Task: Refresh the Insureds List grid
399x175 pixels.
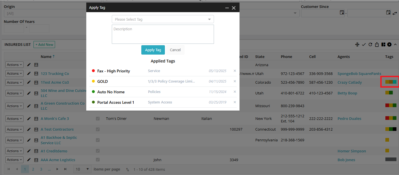Action: coord(370,44)
